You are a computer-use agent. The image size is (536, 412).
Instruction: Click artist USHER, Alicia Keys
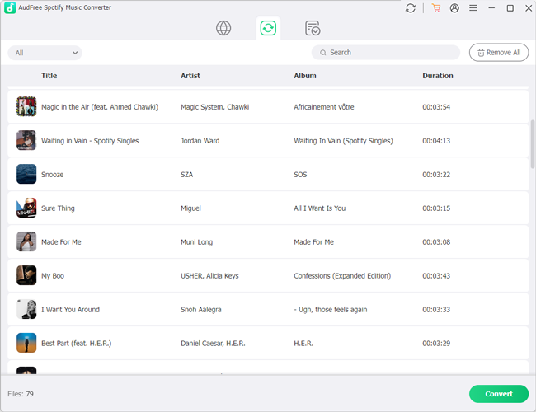click(x=209, y=276)
